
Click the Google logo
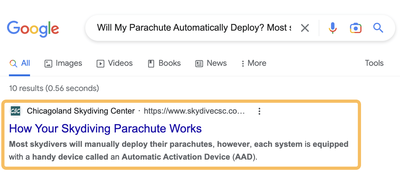(x=33, y=29)
